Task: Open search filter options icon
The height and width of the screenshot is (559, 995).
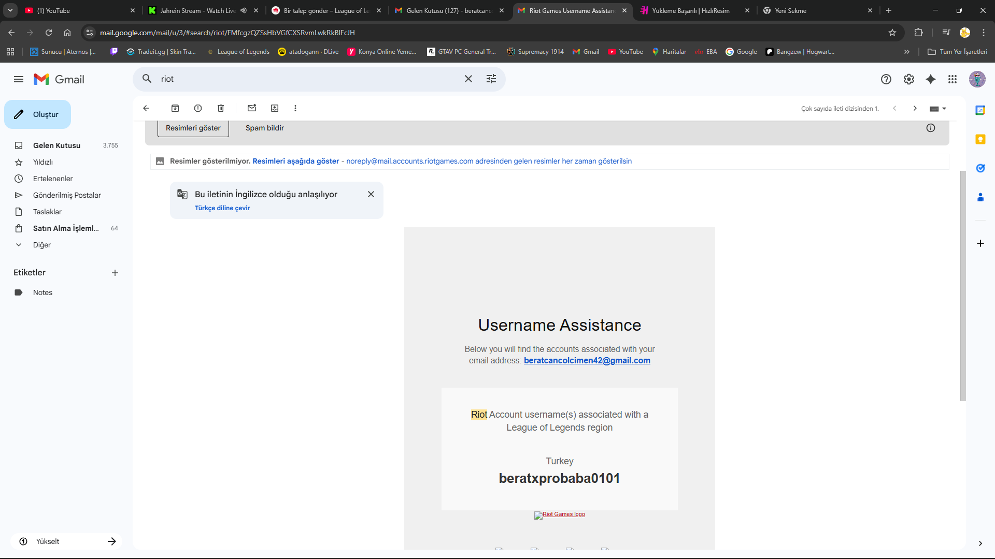Action: (x=491, y=79)
